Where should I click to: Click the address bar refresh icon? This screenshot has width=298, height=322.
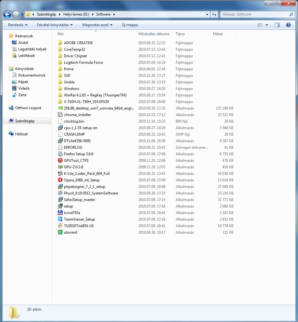tap(214, 14)
